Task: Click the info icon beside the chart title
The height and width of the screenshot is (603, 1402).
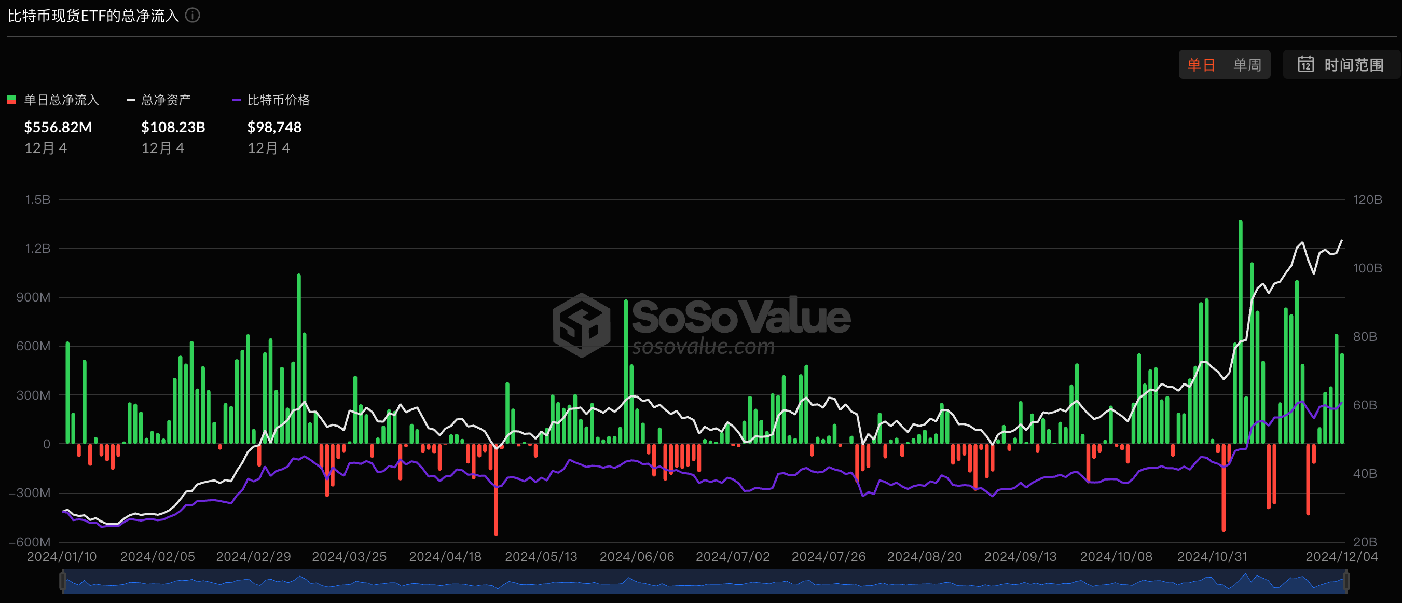Action: tap(193, 15)
